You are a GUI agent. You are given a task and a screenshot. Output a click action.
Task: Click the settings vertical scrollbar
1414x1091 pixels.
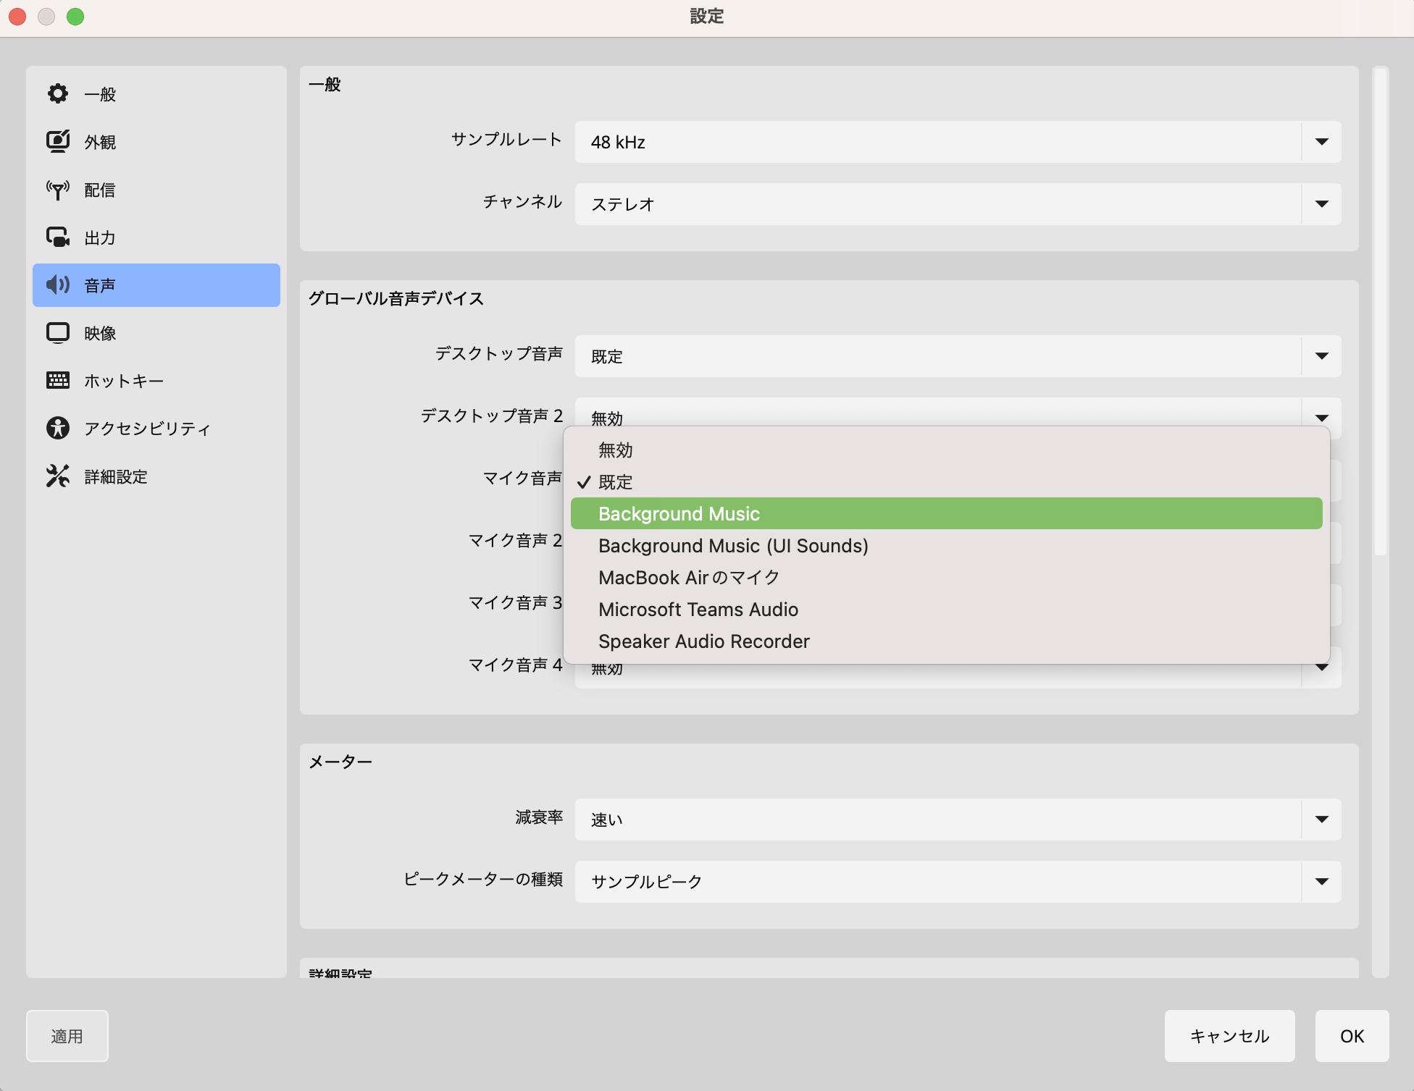tap(1381, 313)
